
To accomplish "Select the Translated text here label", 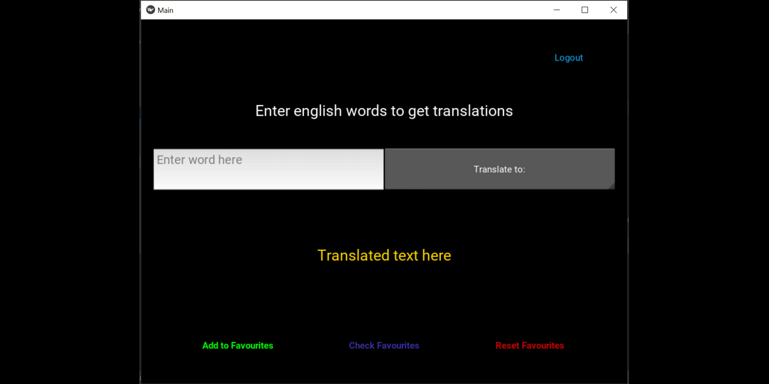I will click(x=384, y=255).
